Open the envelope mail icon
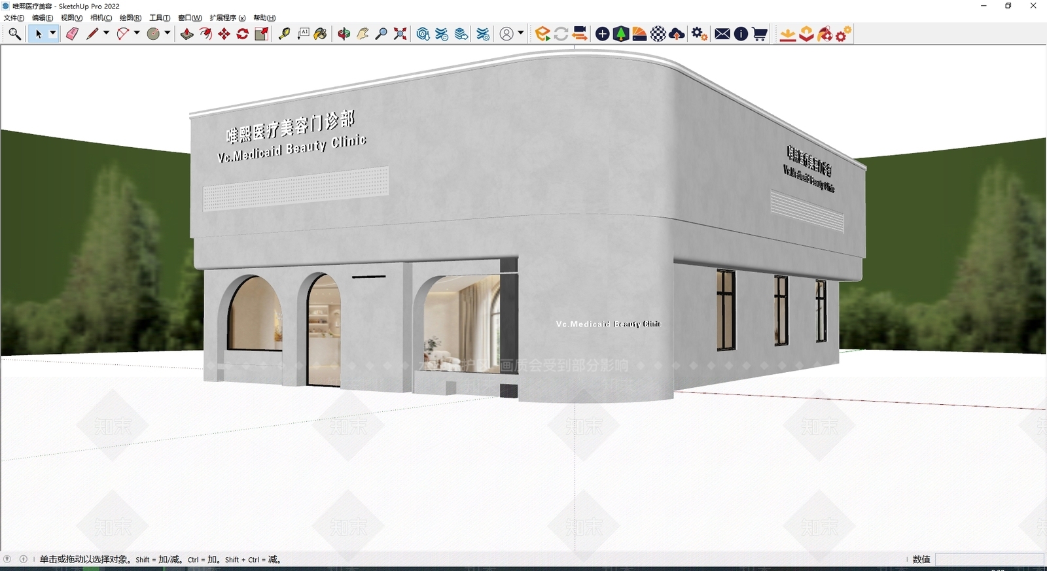1047x571 pixels. click(722, 34)
